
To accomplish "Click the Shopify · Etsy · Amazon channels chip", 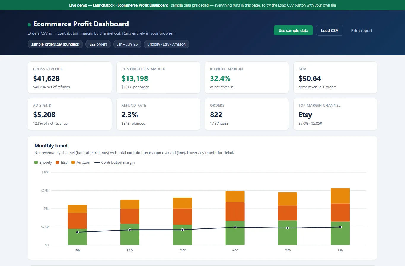I will click(x=167, y=44).
